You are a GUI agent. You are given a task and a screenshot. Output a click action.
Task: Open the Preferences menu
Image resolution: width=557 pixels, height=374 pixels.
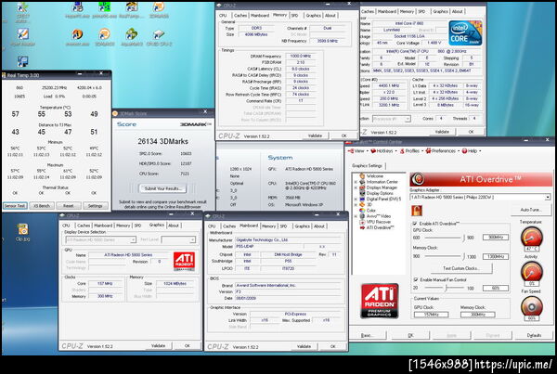click(x=442, y=151)
